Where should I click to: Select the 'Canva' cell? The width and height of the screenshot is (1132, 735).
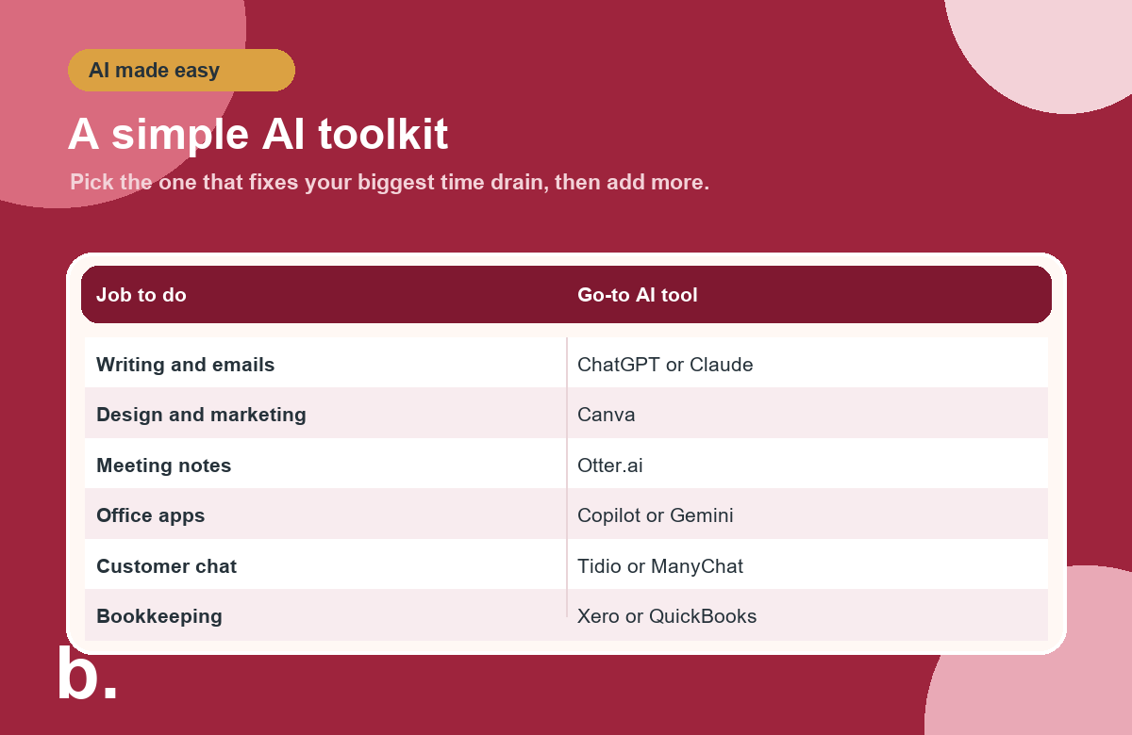coord(807,413)
